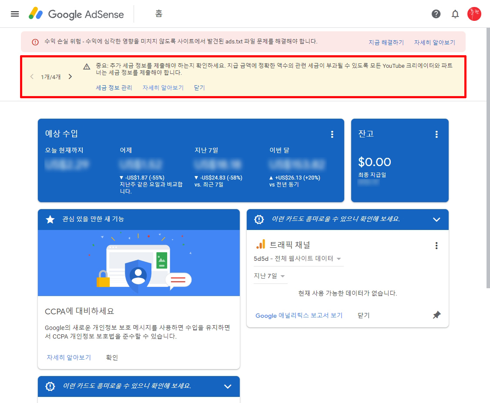
Task: Click the star icon beside 관심 있을 만한 새 기능
Action: point(50,220)
